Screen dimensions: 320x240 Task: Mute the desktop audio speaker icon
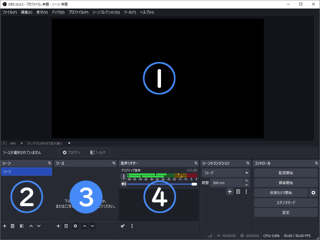coord(123,184)
